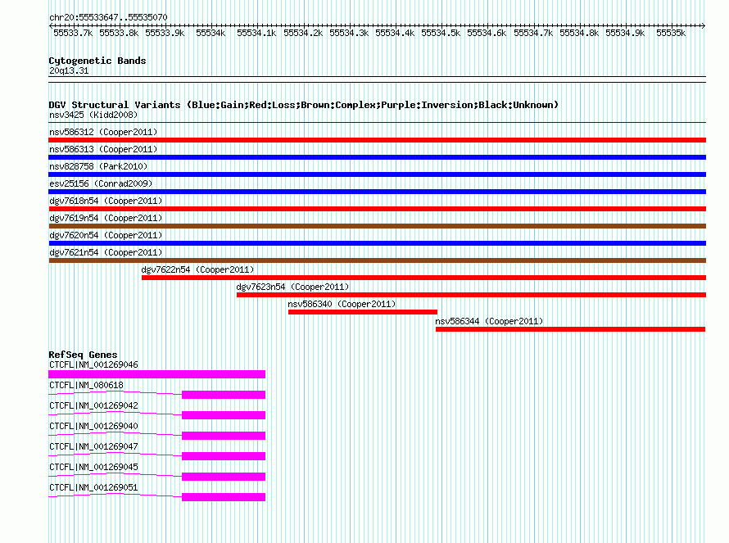
Task: Select the nsv586313 blue gain bar
Action: coord(377,157)
